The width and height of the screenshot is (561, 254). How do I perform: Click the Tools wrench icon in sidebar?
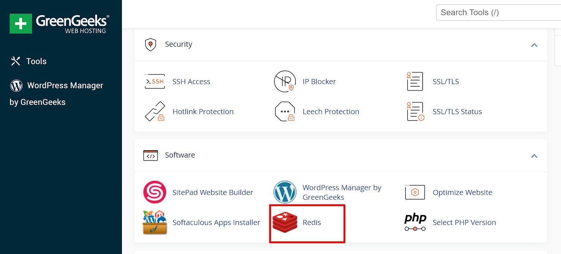tap(16, 61)
